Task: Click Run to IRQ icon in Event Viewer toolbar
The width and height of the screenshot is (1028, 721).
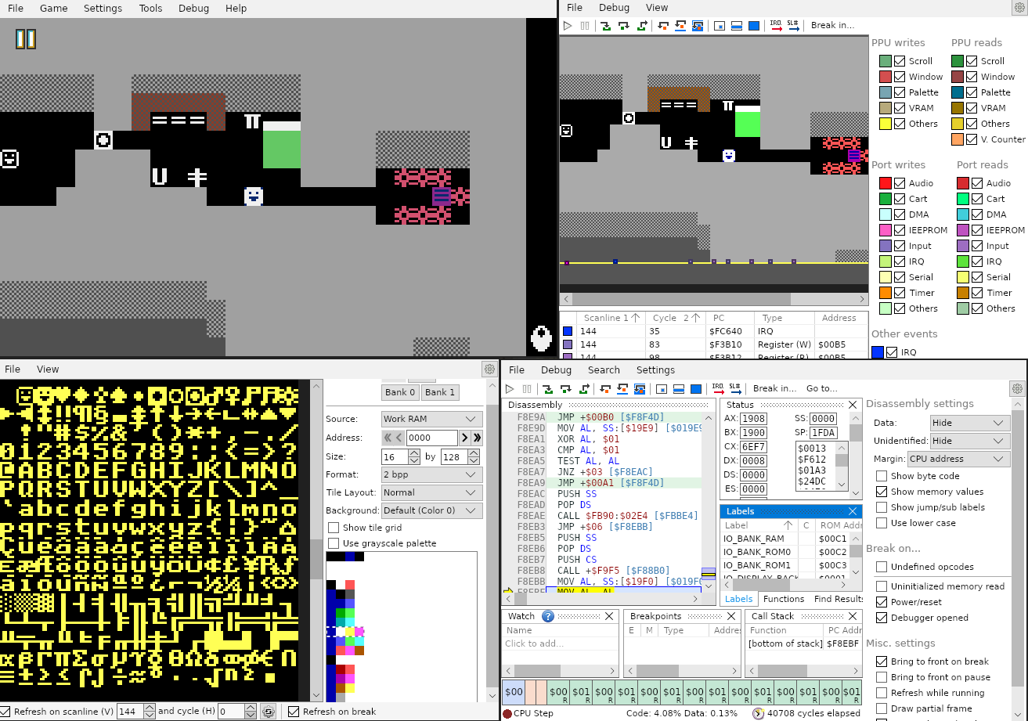Action: (x=776, y=26)
